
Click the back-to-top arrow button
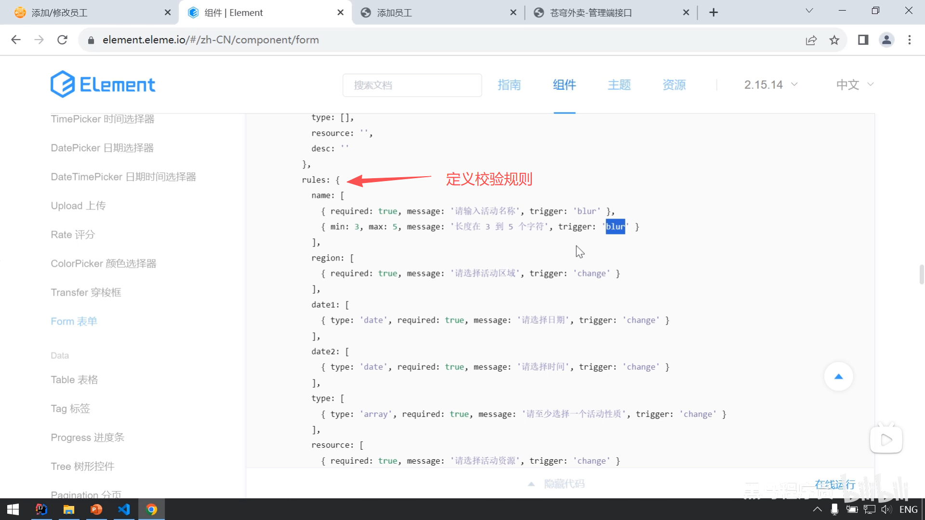point(838,377)
